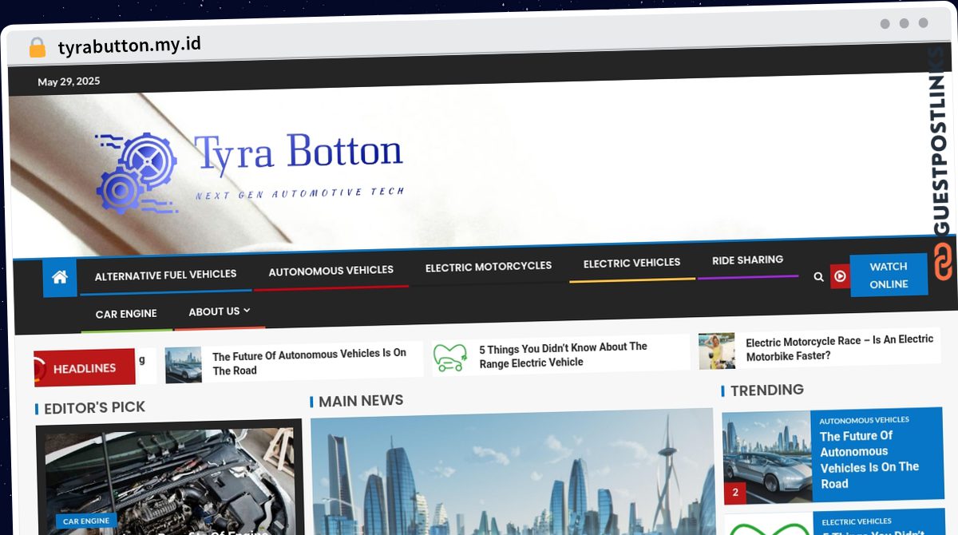The image size is (958, 535).
Task: Open headline 5 Things You Didn't Know
Action: click(564, 355)
